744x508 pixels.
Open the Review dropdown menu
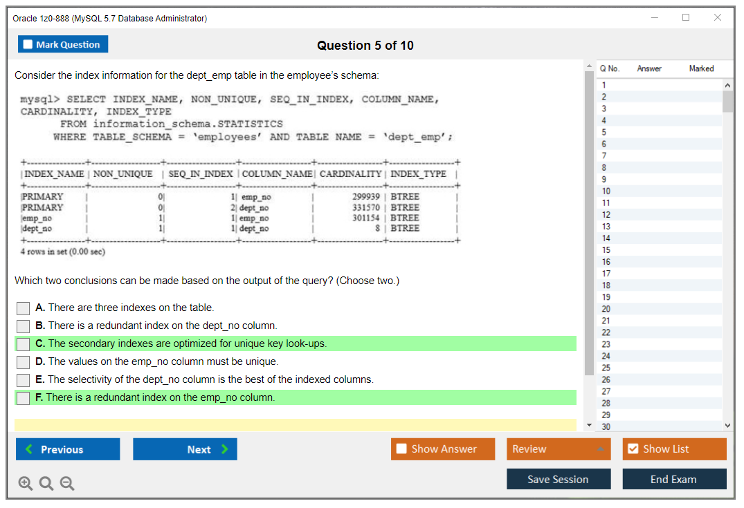[x=559, y=449]
